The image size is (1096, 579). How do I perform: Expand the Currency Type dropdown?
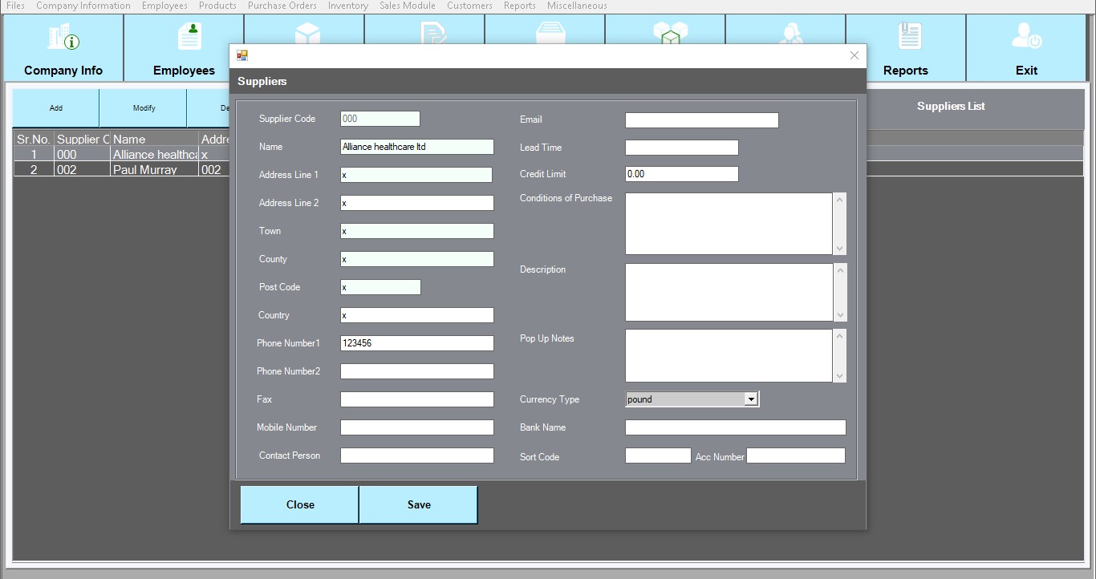(750, 399)
